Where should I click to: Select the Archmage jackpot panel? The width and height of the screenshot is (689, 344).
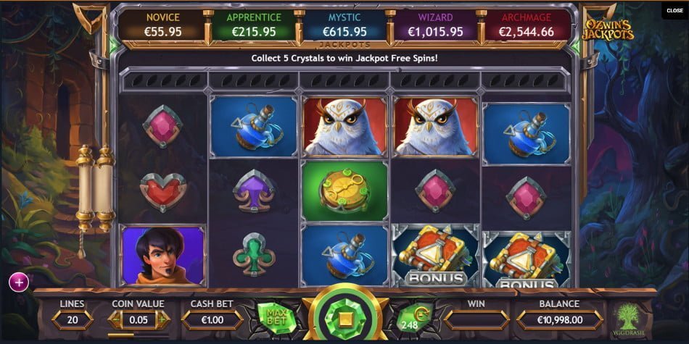526,25
